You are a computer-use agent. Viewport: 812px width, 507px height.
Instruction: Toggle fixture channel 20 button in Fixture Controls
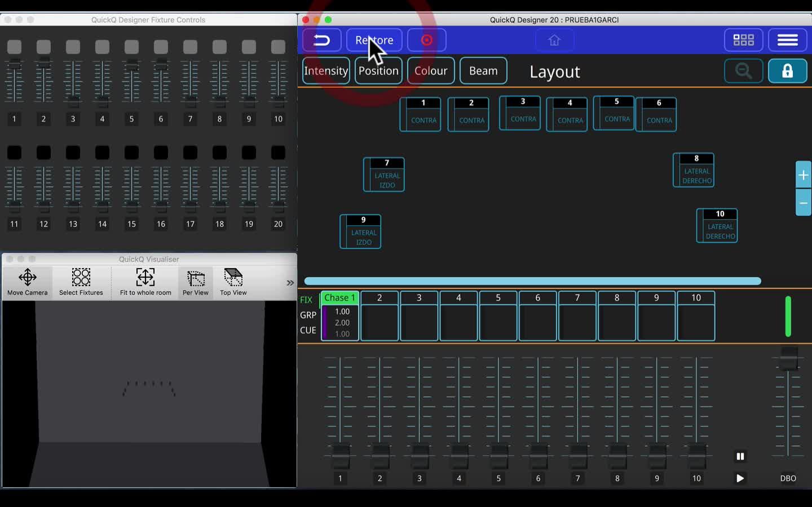(278, 152)
